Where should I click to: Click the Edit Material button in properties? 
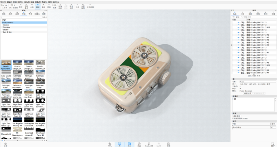pos(248,93)
